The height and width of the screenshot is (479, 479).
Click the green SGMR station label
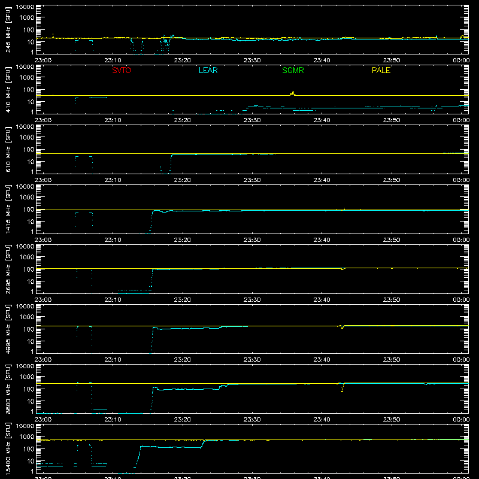point(293,70)
